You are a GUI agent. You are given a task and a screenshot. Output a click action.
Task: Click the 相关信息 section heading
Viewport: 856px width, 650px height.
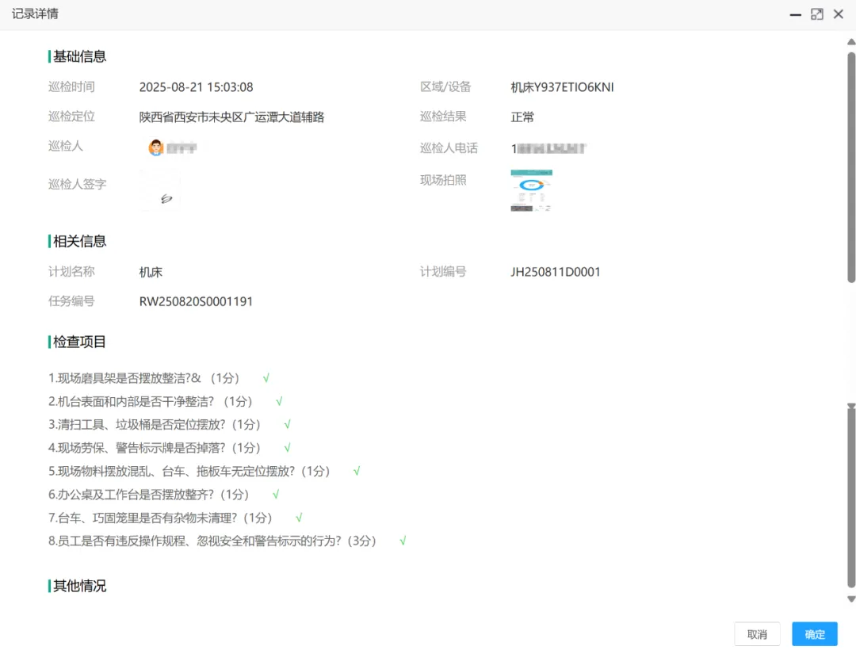(x=79, y=241)
